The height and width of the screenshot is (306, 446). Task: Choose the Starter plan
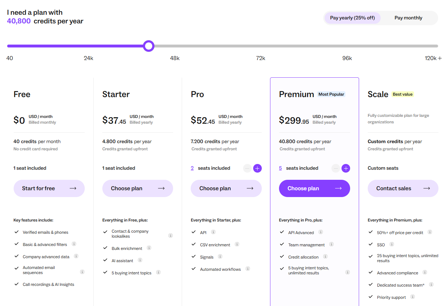(x=138, y=188)
